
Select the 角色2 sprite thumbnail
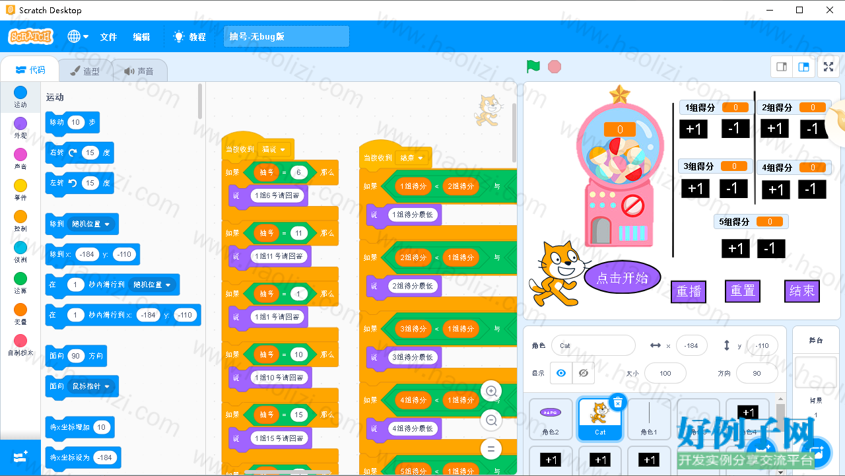coord(551,420)
